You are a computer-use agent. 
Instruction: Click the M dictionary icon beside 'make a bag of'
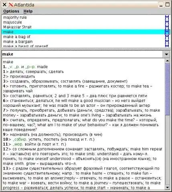point(167,37)
